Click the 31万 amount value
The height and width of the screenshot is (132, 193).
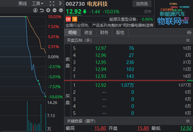tap(187, 62)
